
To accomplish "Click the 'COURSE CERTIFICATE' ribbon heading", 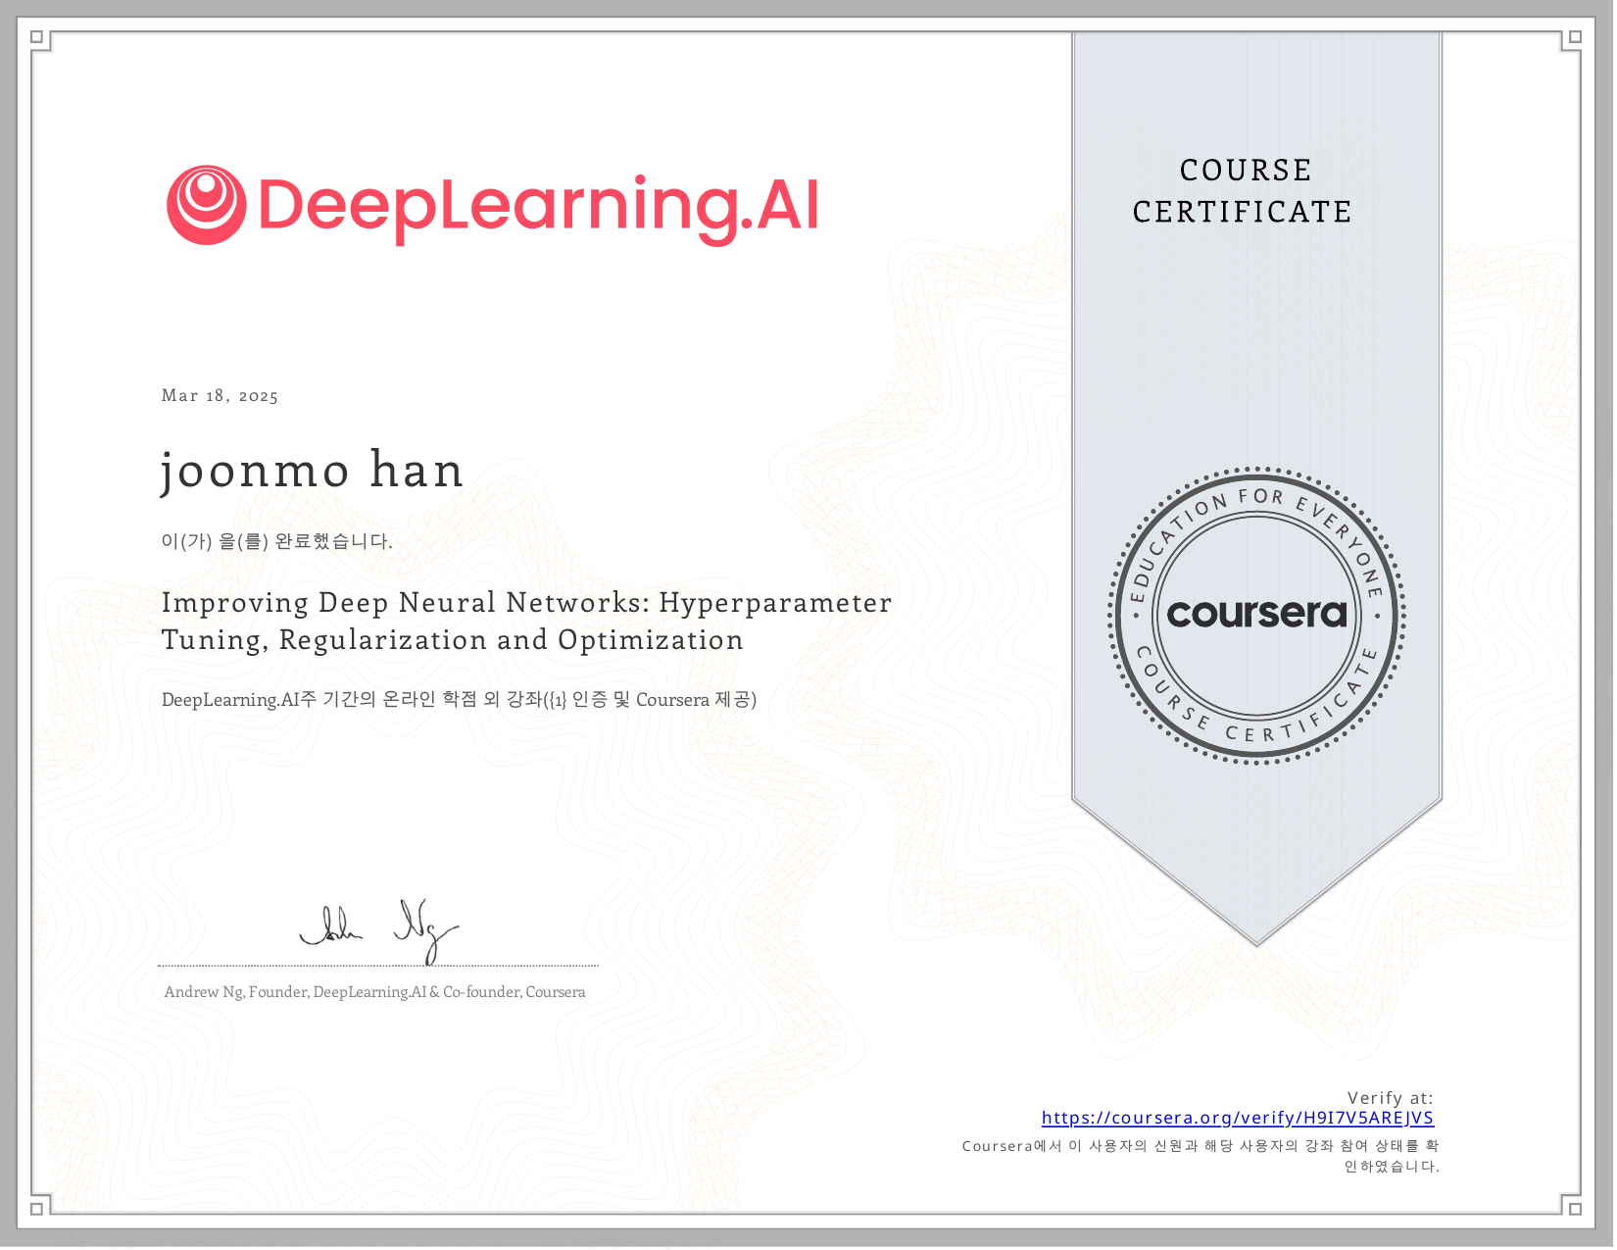I will (1243, 191).
